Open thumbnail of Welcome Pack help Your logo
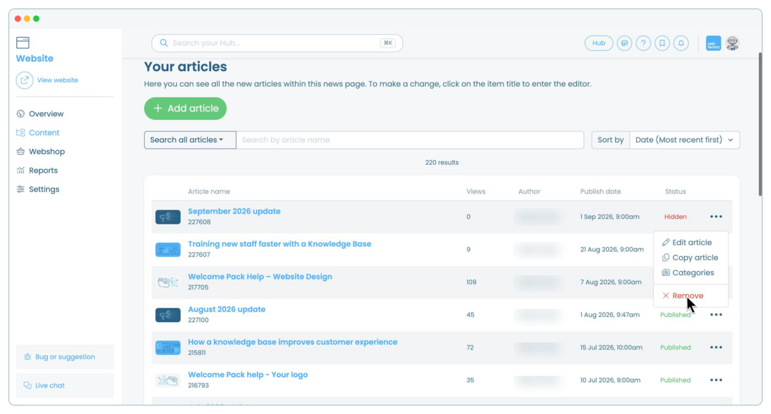This screenshot has width=771, height=414. (x=168, y=380)
